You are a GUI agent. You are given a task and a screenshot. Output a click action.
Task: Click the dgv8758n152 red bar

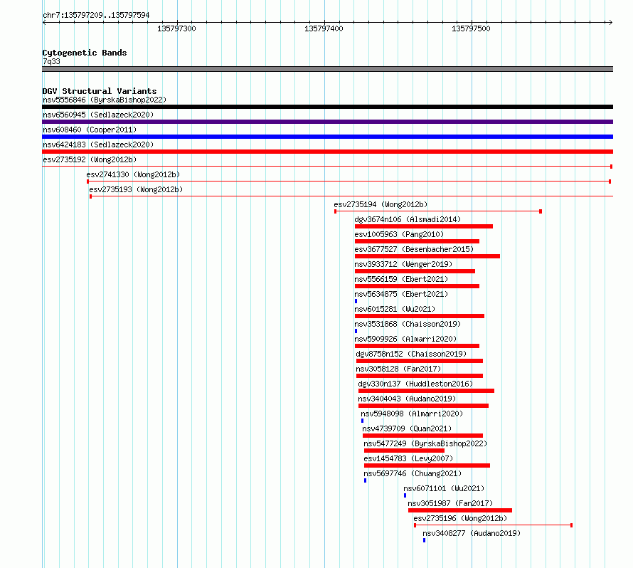(420, 361)
